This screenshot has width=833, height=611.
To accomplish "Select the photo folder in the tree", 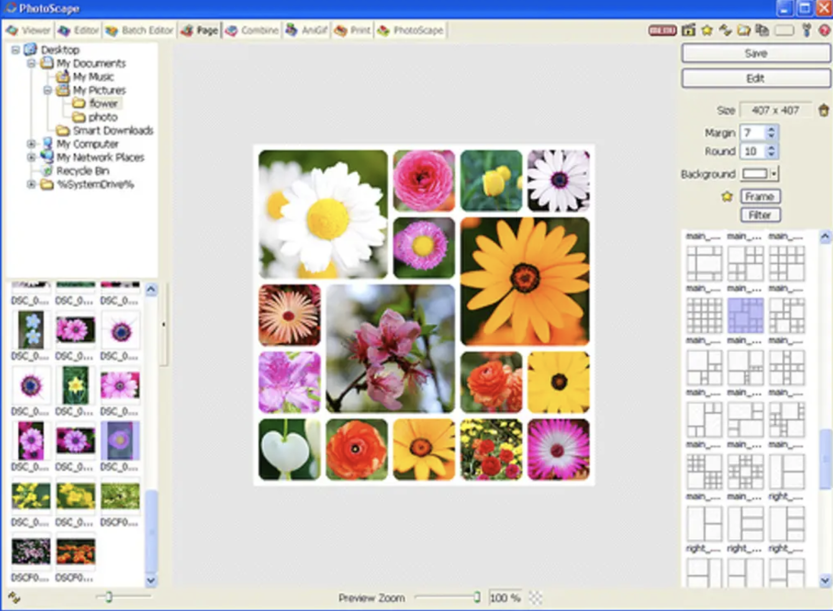I will point(103,117).
